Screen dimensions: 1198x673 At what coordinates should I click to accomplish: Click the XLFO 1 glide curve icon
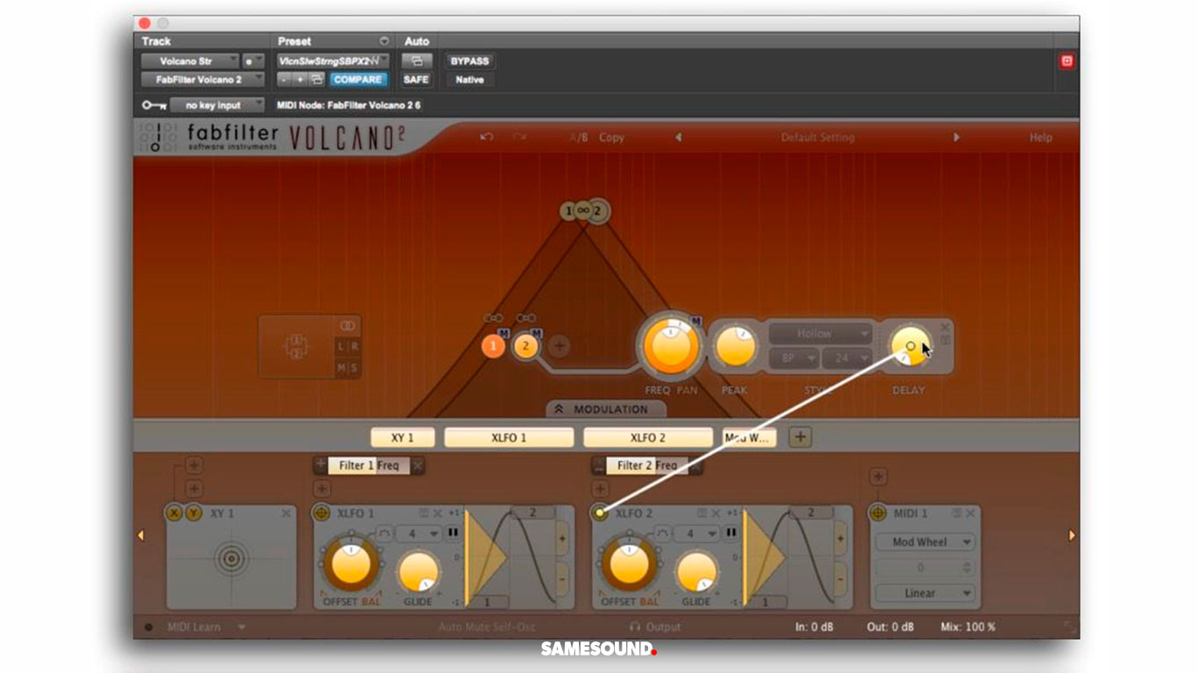coord(383,534)
